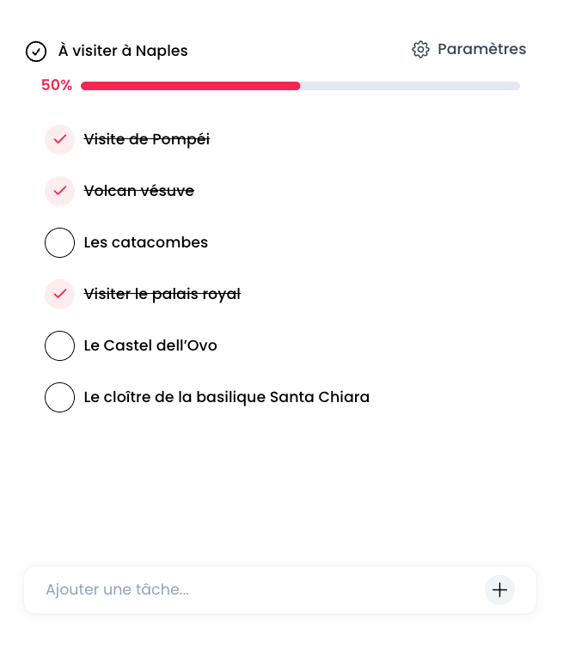Select the basilique Santa Chiara task text
This screenshot has height=647, width=569.
coord(227,397)
